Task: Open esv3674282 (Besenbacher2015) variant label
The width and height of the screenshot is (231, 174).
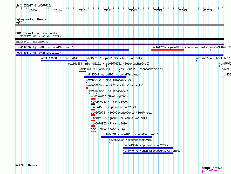Action: tap(141, 69)
